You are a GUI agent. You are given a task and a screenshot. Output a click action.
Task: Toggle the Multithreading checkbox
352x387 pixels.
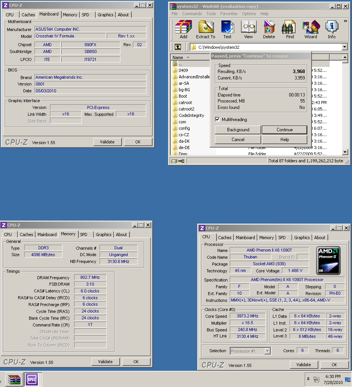(217, 120)
